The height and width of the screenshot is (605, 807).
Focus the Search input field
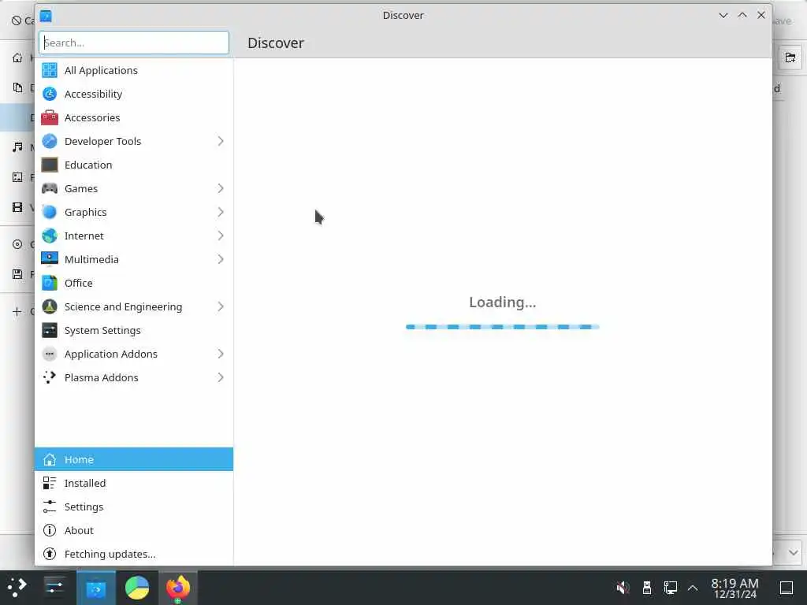coord(134,43)
